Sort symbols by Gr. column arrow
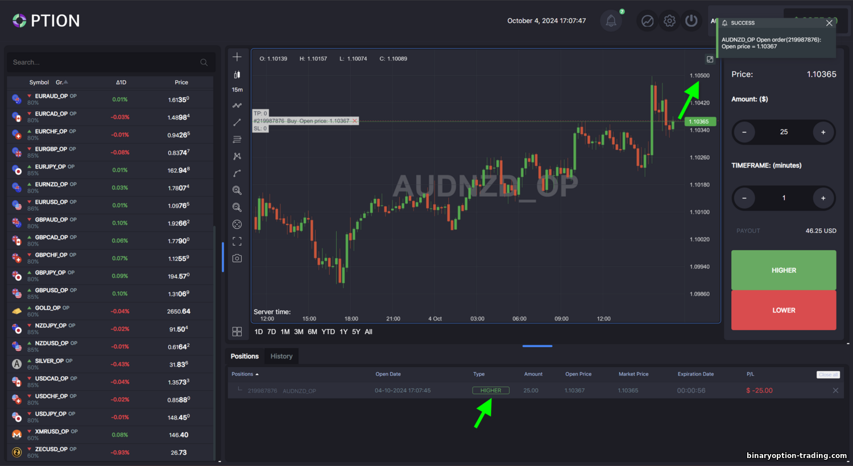Screen dimensions: 853x466 (x=66, y=82)
